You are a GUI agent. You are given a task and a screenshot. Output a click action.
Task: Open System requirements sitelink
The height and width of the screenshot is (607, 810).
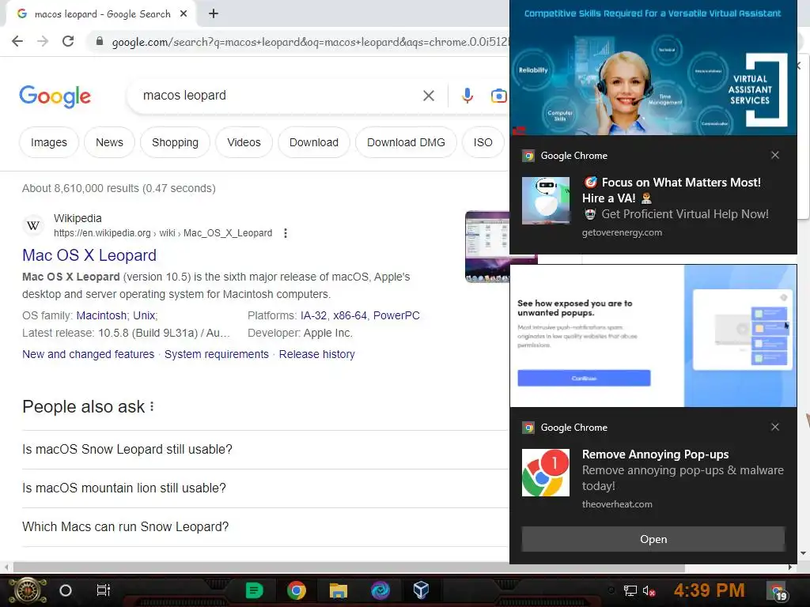(x=217, y=354)
